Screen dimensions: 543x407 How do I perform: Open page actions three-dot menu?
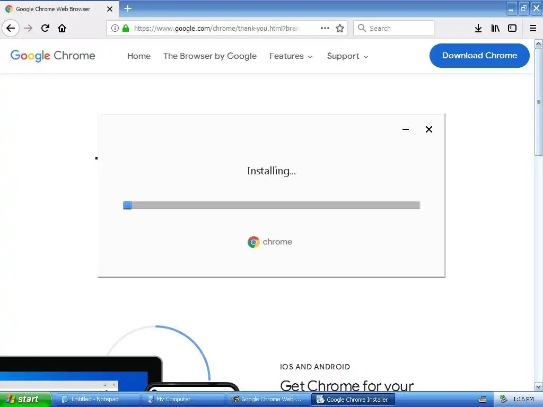(x=325, y=28)
